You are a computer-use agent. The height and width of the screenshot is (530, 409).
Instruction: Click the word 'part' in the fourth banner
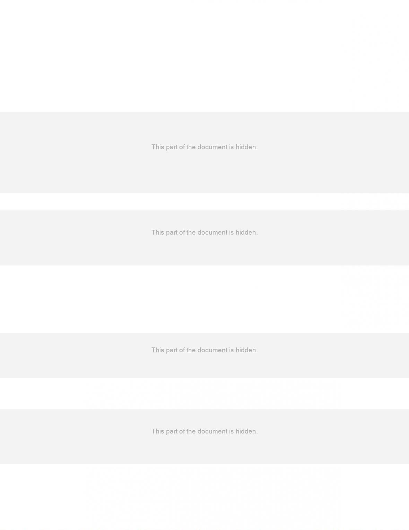click(172, 432)
